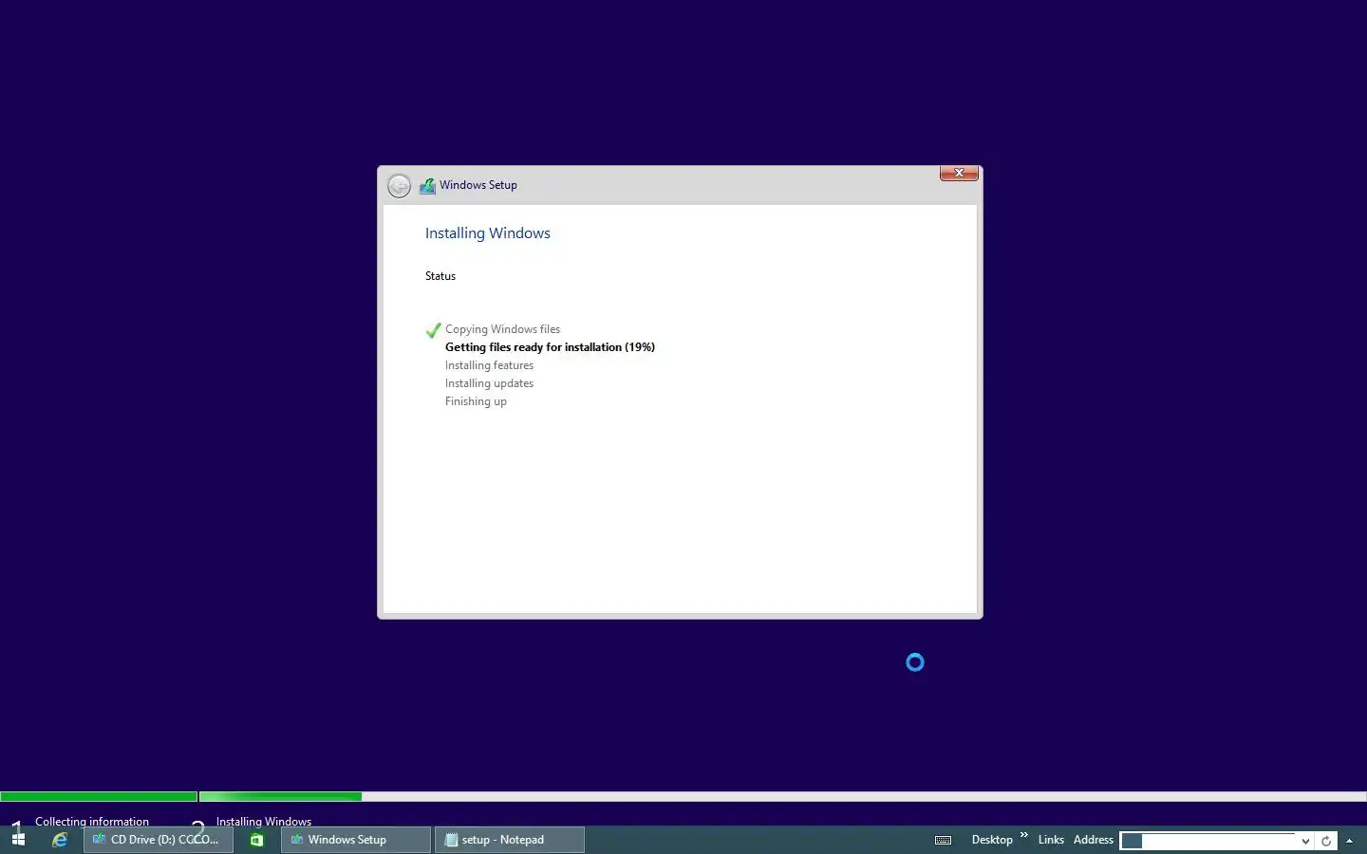Open the touch keyboard icon

click(x=943, y=840)
